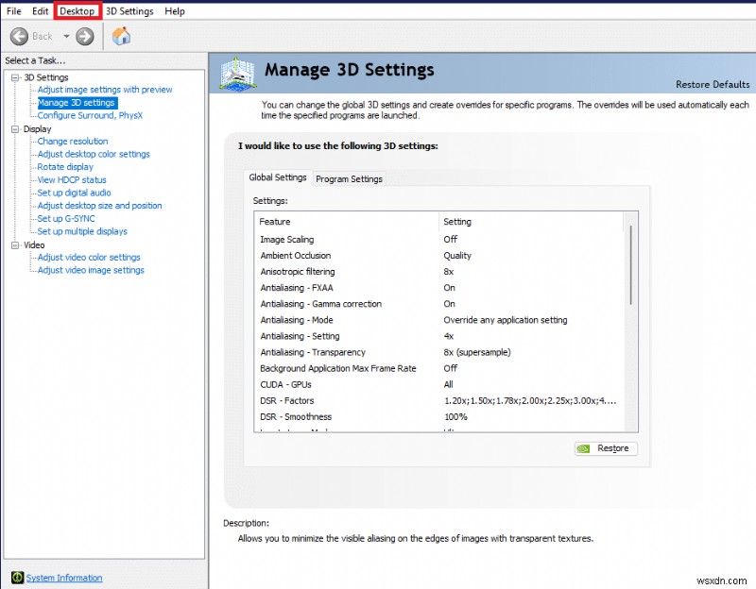Click the Manage 3D Settings header icon
The height and width of the screenshot is (589, 756).
(238, 74)
